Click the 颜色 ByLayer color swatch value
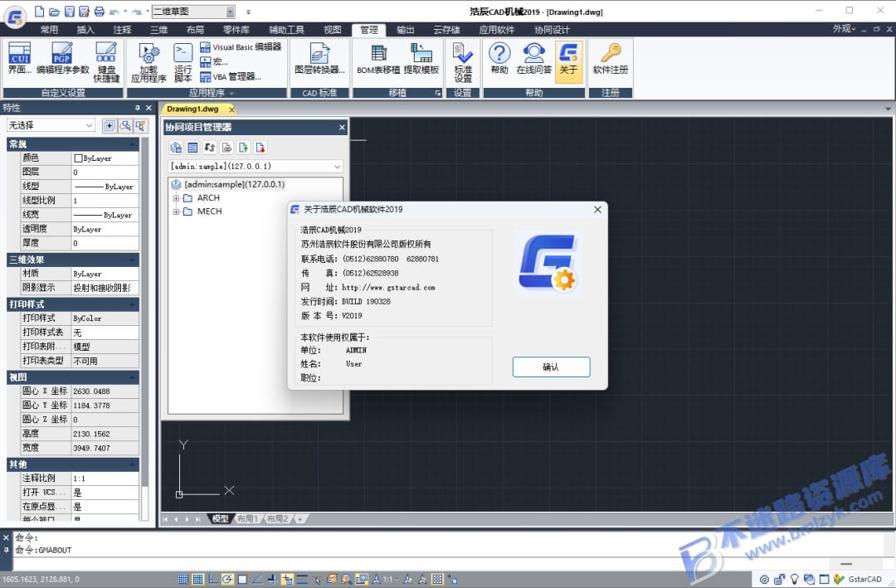 click(x=105, y=158)
